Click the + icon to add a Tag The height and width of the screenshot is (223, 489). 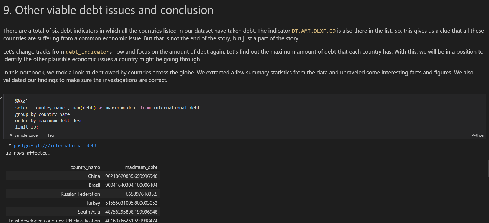[x=44, y=135]
